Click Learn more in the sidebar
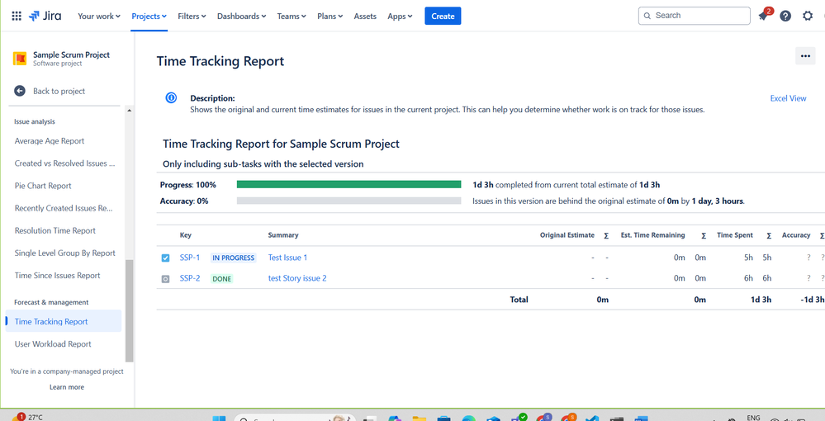 pos(67,387)
